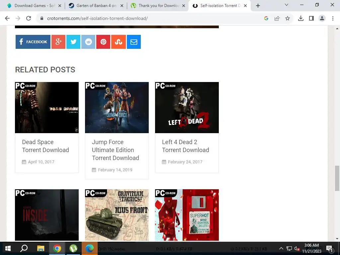This screenshot has width=340, height=255.
Task: Click the February 14, 2019 date
Action: 115,170
